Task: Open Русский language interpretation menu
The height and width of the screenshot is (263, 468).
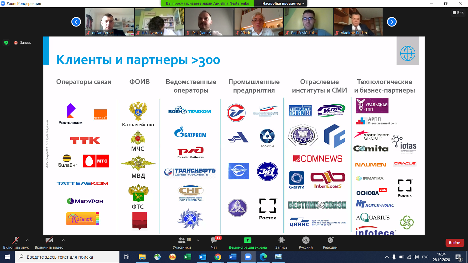Action: 306,243
